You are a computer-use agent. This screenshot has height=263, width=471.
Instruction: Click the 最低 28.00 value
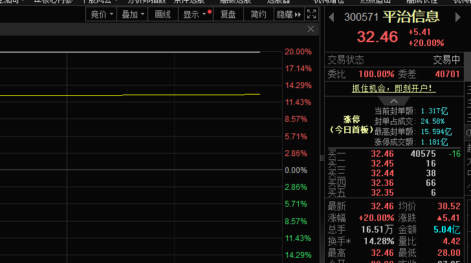[449, 253]
